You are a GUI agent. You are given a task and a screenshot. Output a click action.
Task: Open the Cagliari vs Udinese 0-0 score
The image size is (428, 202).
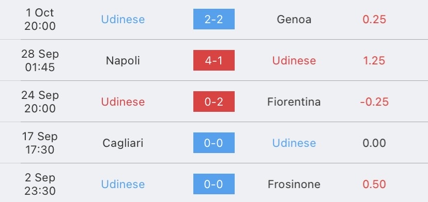coord(213,143)
